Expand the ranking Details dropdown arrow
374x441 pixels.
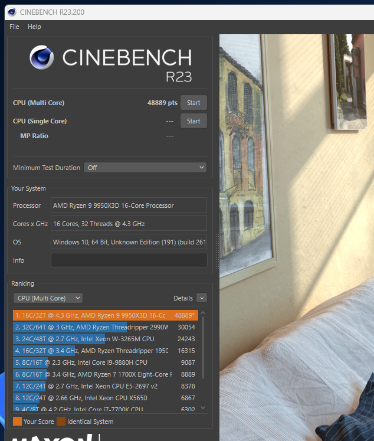click(202, 298)
